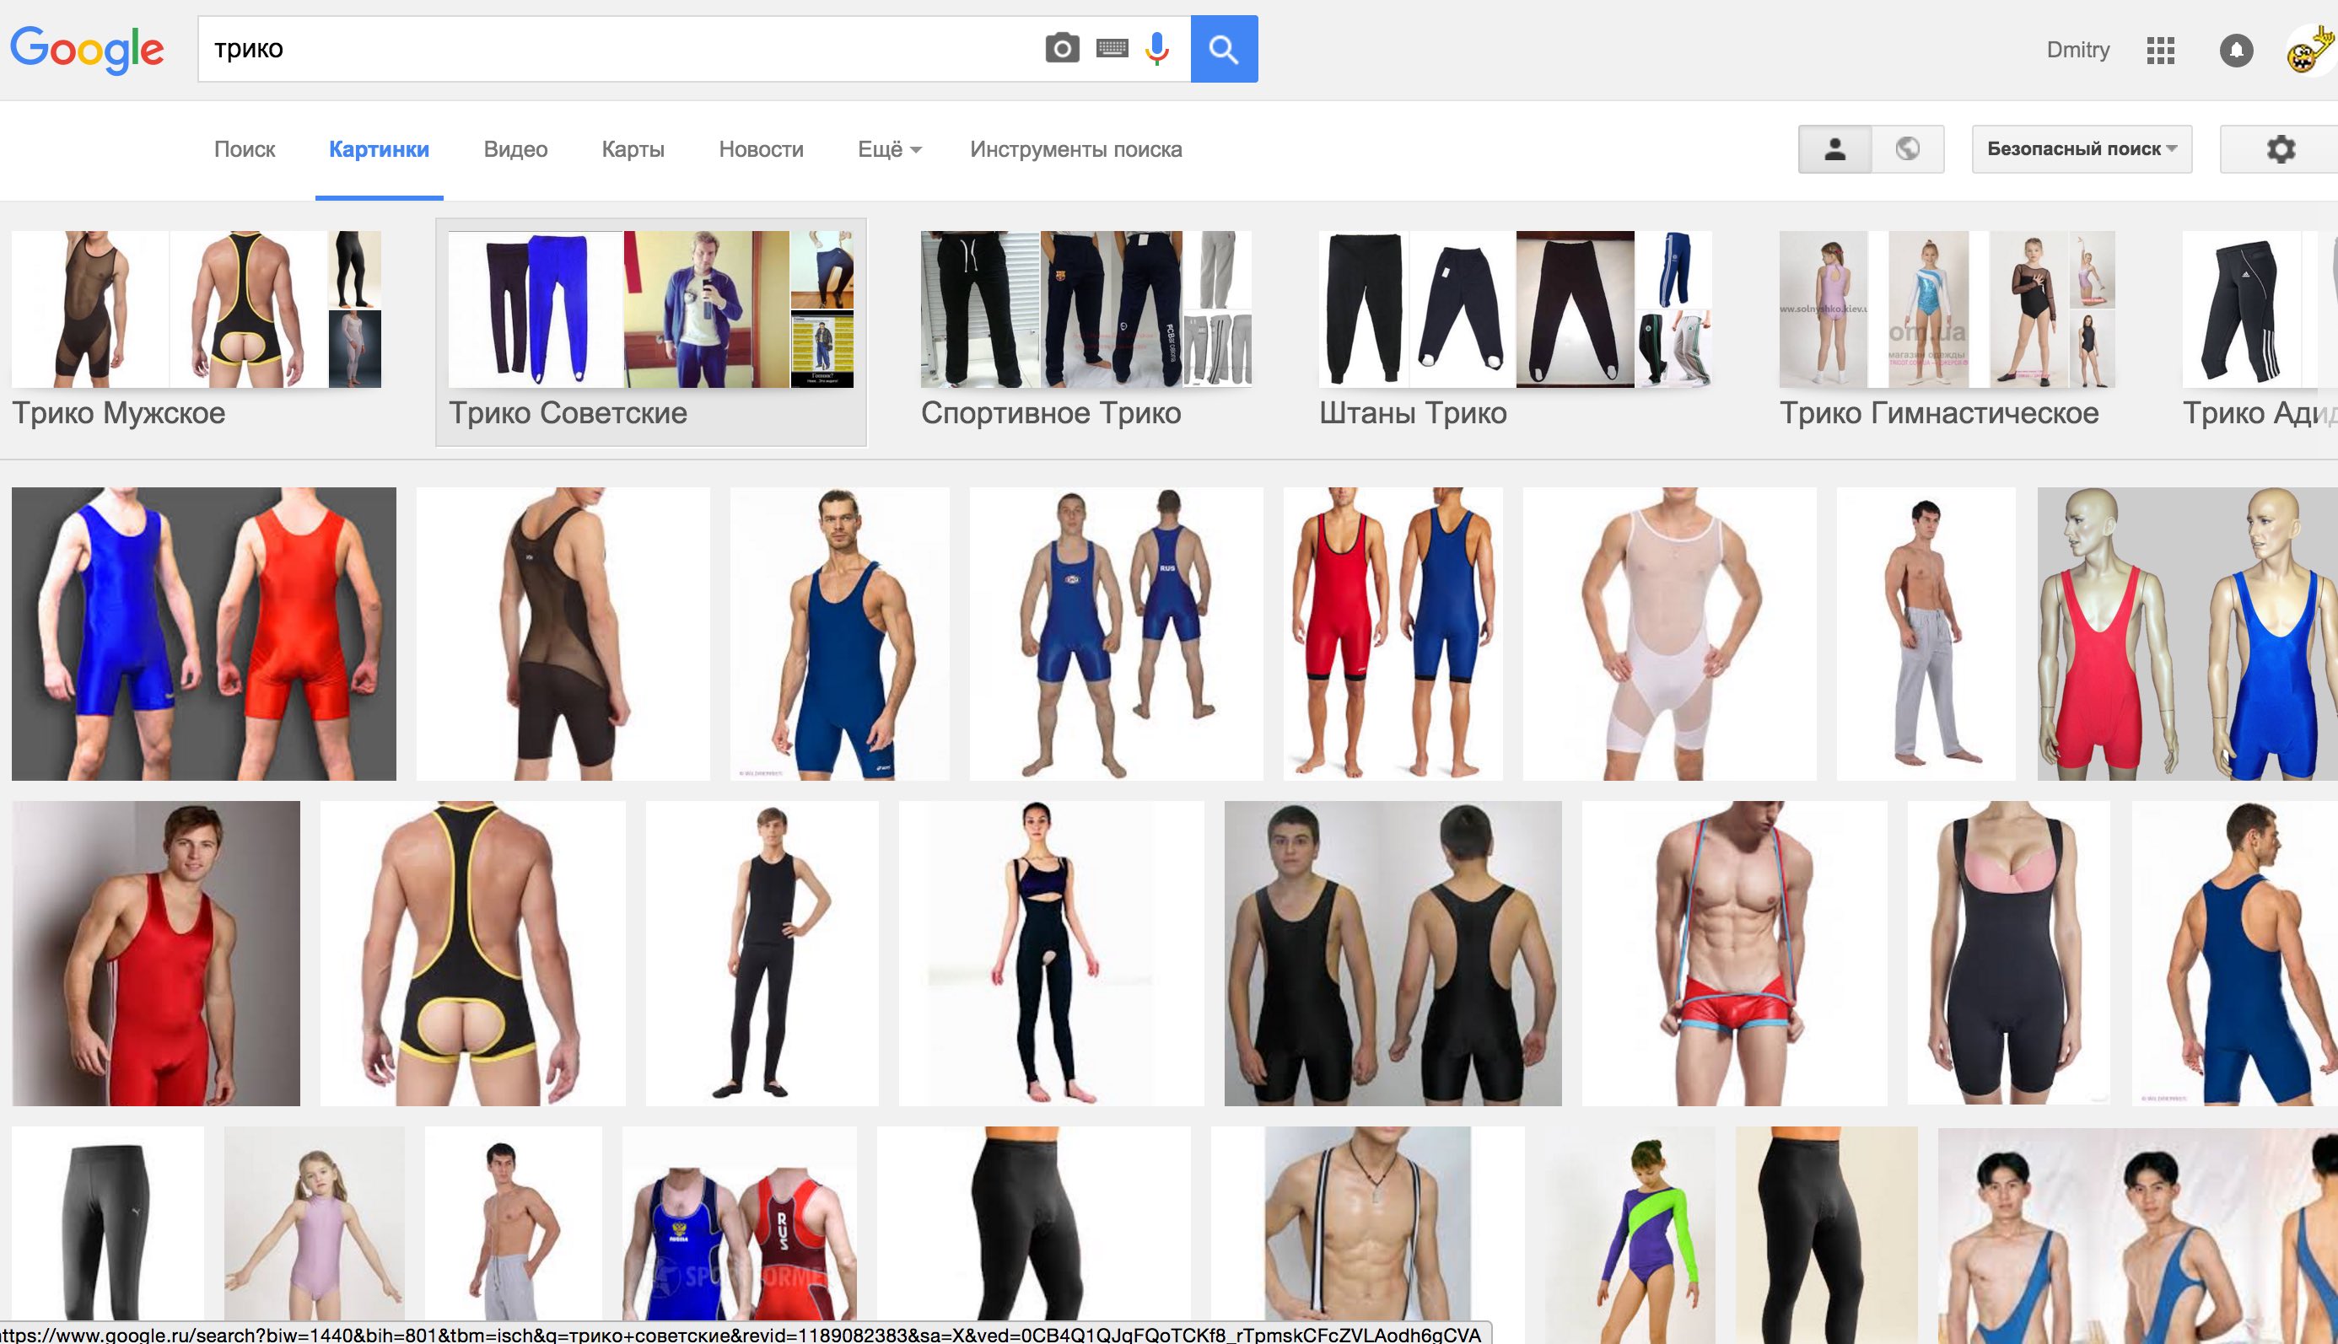
Task: Open the notifications bell
Action: pyautogui.click(x=2235, y=50)
